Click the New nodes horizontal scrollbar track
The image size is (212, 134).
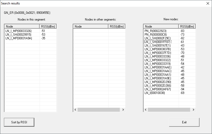[169, 110]
